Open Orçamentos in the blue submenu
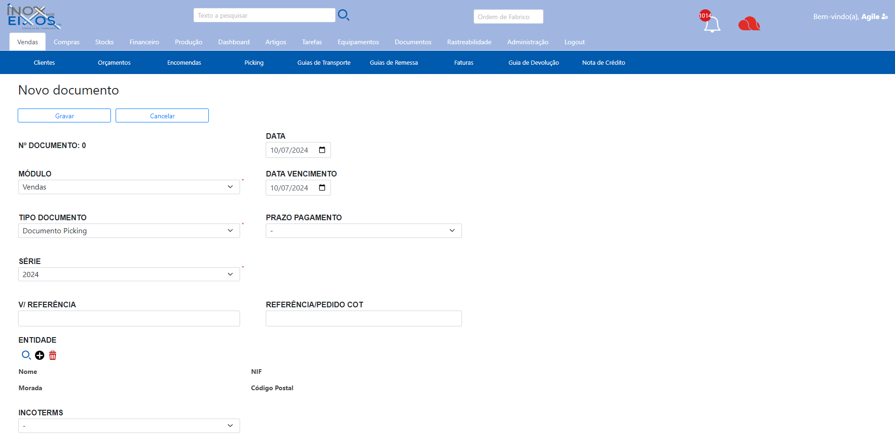Image resolution: width=895 pixels, height=440 pixels. point(114,62)
